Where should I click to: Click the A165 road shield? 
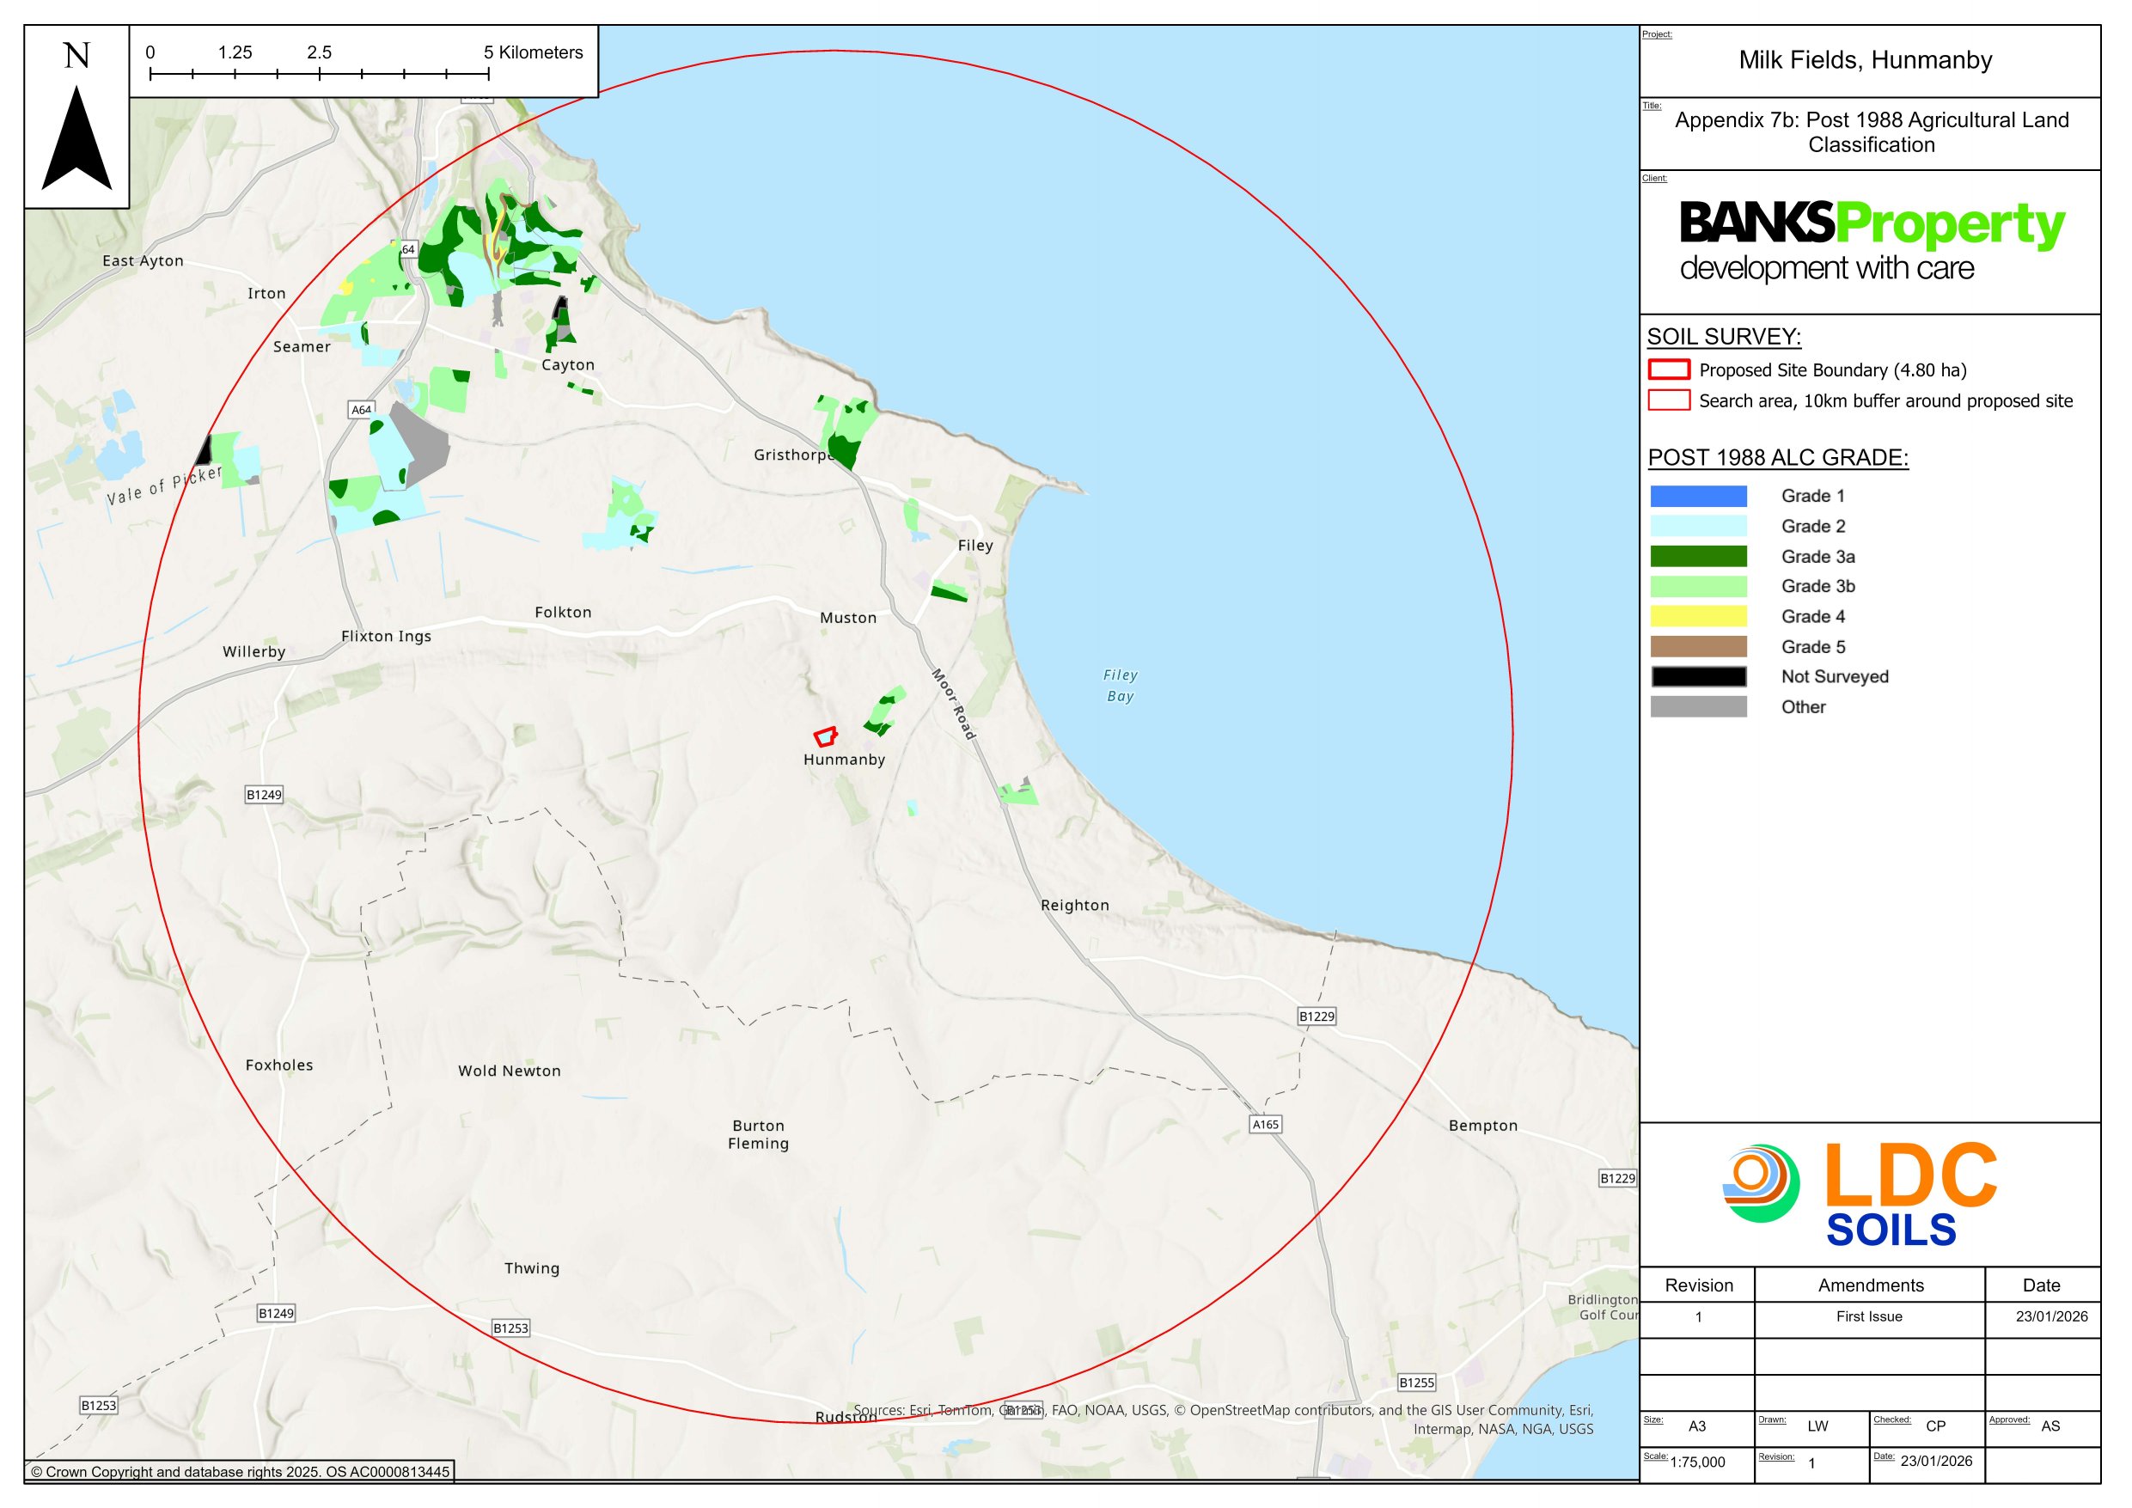point(1266,1125)
